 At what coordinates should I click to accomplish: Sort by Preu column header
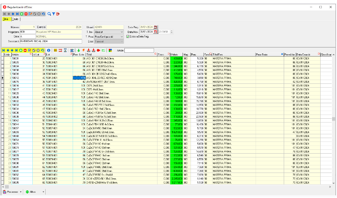[197, 55]
